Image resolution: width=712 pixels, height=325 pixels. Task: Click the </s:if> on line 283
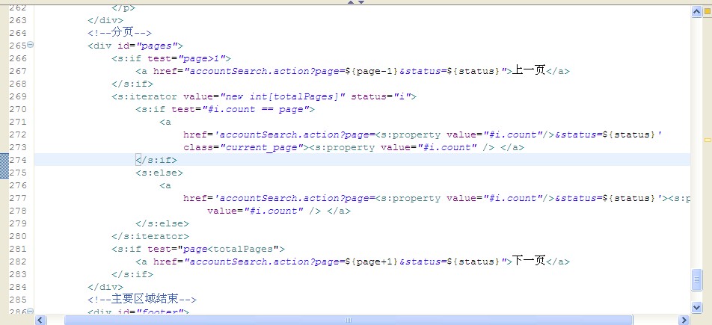pyautogui.click(x=132, y=274)
